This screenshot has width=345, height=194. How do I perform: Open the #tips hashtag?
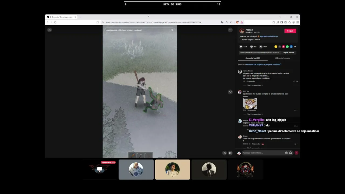tap(276, 36)
